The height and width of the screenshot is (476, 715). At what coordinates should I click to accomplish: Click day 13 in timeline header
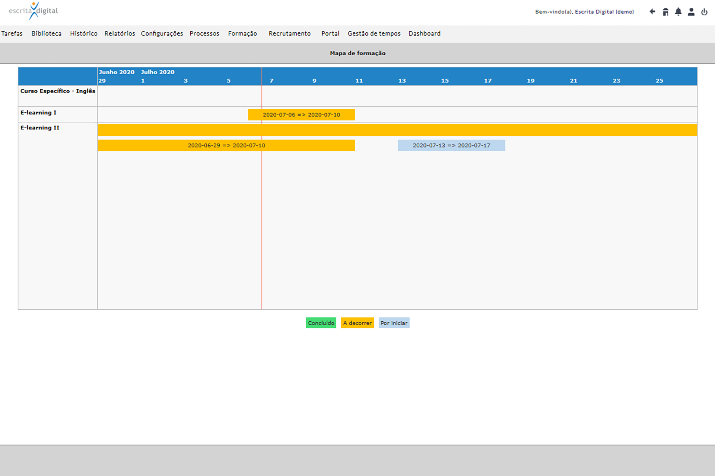[402, 81]
